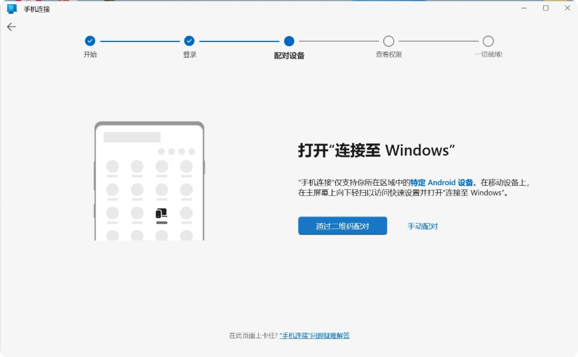Choose the 手动配对 option

tap(423, 227)
